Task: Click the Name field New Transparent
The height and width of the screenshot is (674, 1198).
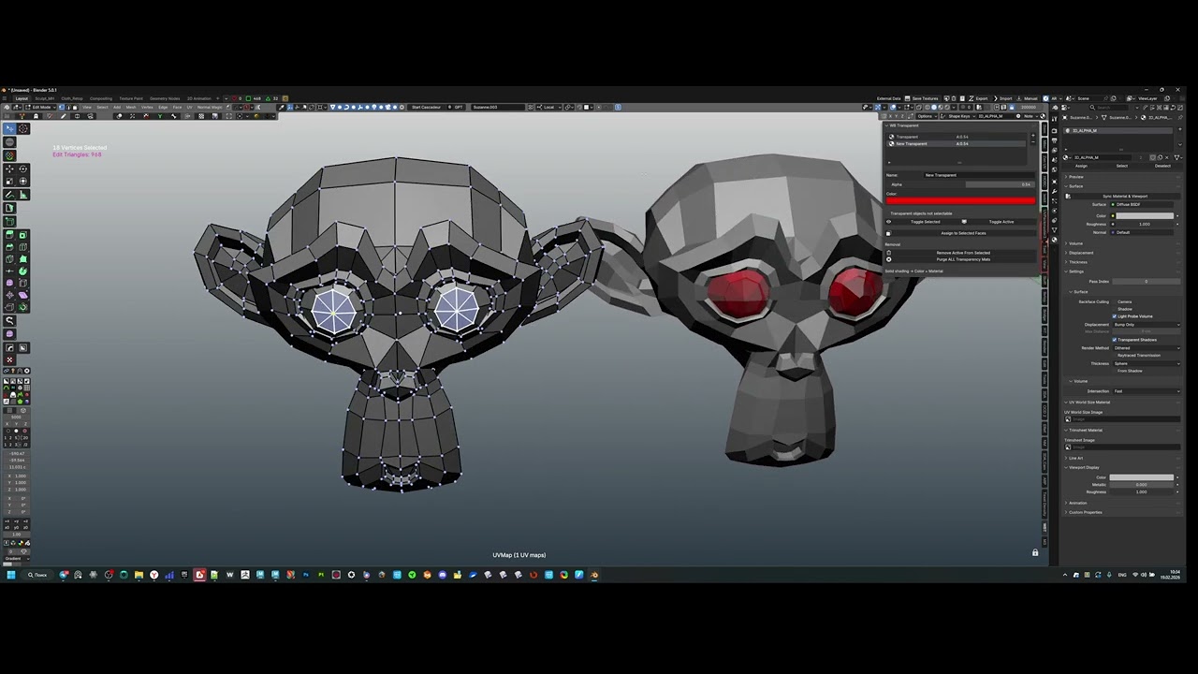Action: 979,175
